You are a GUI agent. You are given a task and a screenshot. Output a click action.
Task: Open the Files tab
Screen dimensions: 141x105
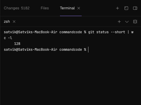coord(45,8)
